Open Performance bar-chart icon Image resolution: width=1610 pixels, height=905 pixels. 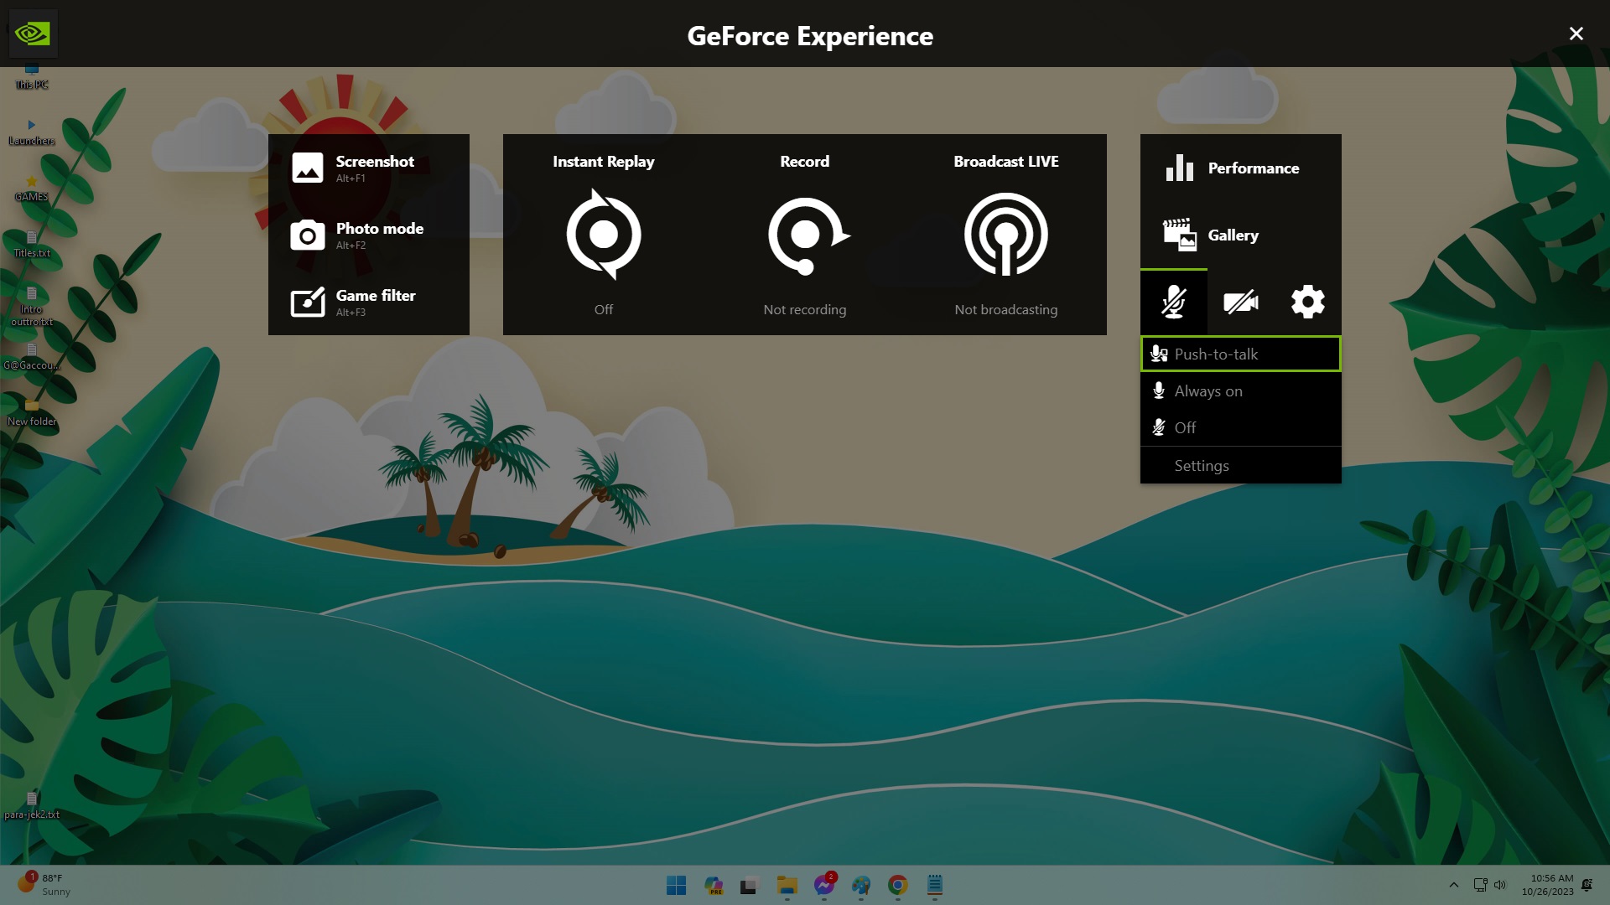(x=1179, y=168)
